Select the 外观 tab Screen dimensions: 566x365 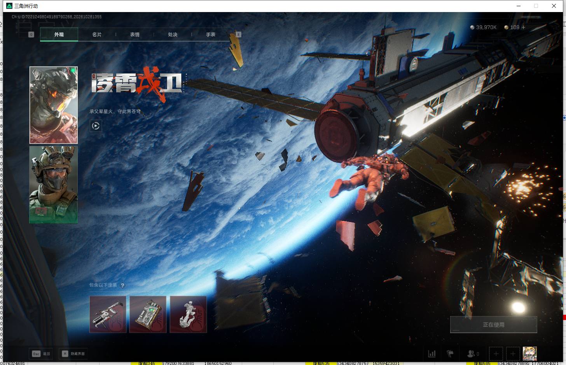tap(59, 35)
